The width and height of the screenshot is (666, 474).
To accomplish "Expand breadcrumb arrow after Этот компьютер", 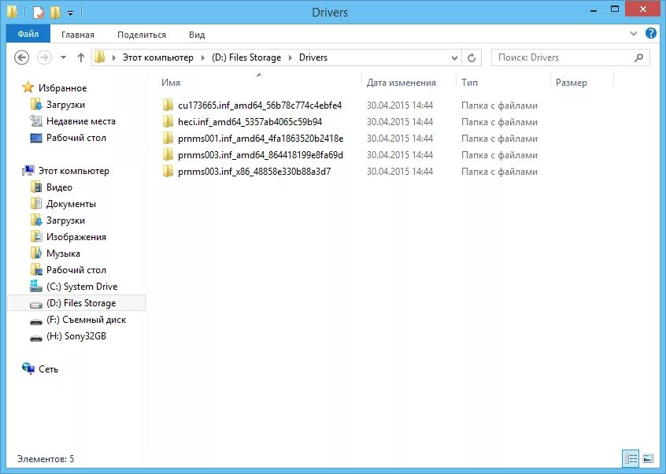I will [x=203, y=57].
